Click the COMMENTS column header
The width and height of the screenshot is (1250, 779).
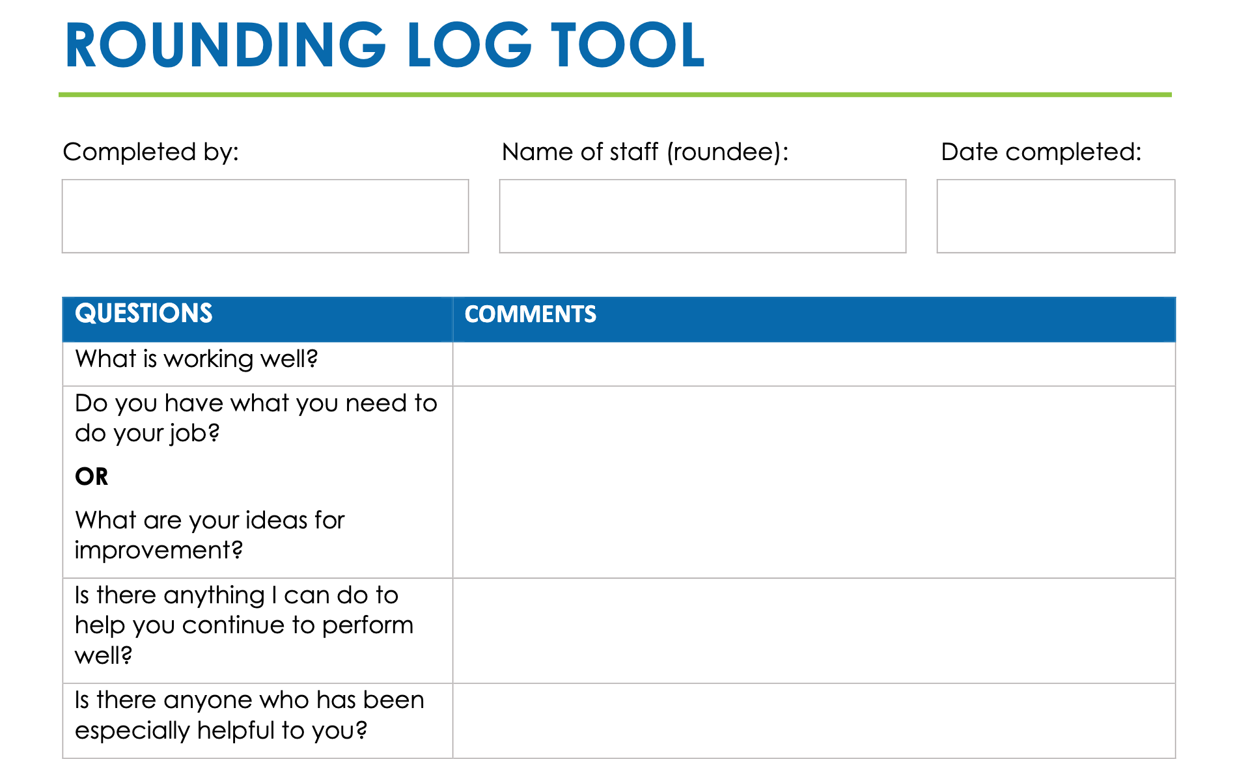pos(530,314)
